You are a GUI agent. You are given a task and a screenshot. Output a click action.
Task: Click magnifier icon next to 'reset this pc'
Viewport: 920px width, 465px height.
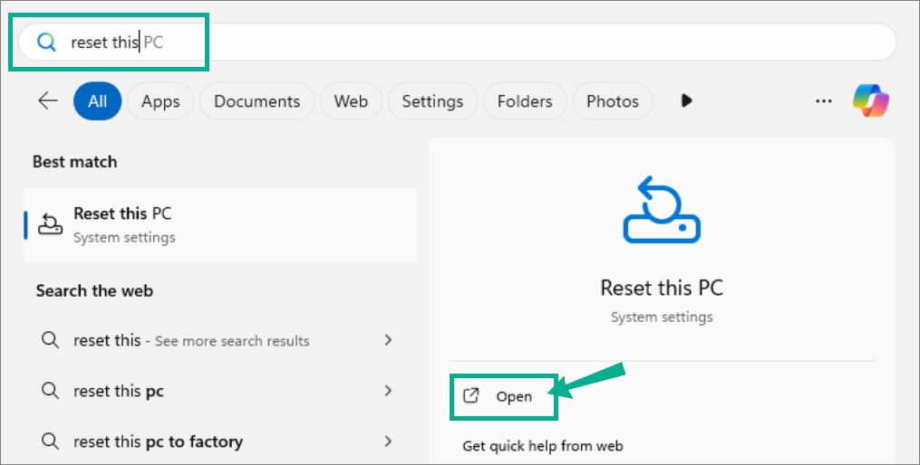[51, 391]
